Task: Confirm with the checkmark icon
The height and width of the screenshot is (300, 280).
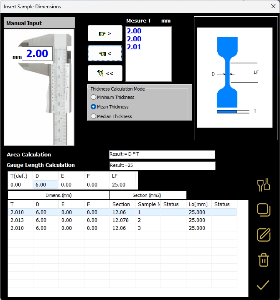Action: pyautogui.click(x=263, y=285)
